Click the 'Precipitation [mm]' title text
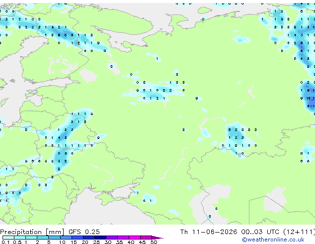This screenshot has width=315, height=244. click(32, 232)
